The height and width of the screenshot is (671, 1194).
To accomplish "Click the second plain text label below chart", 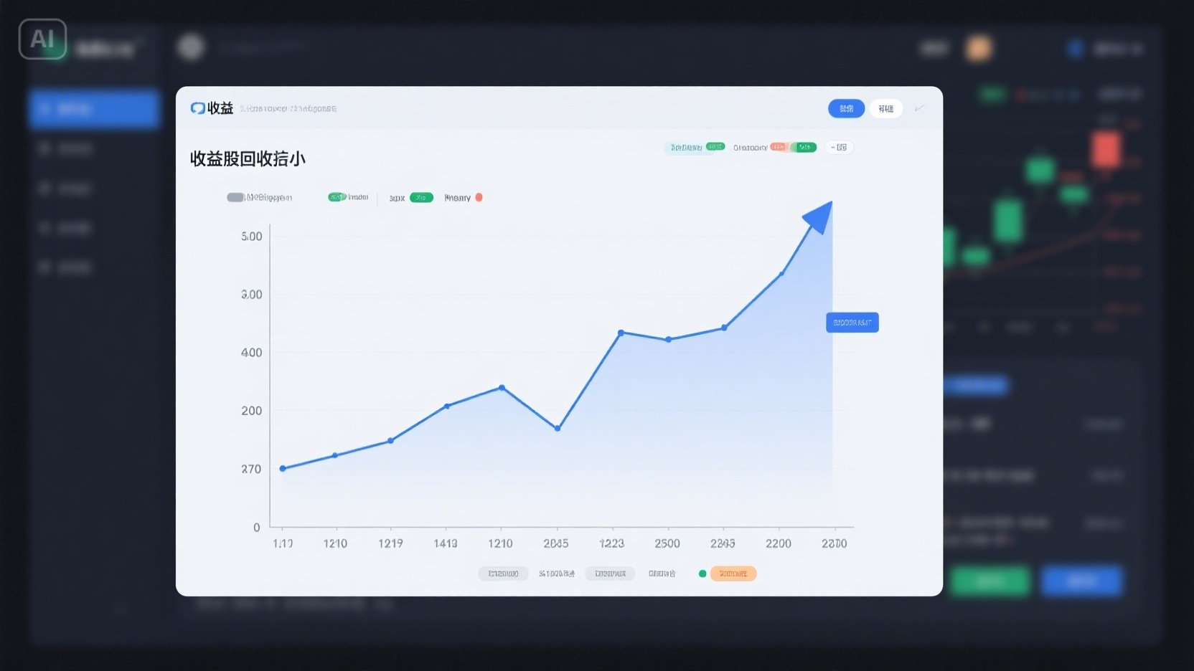I will (x=557, y=574).
